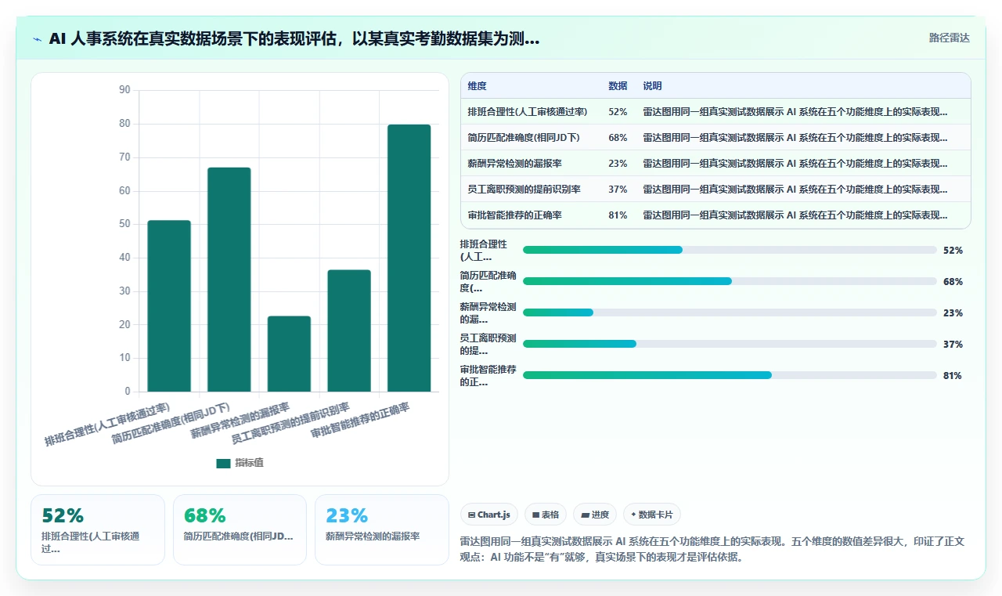This screenshot has height=596, width=1002.
Task: Click the 简历匹配准确度 68% progress bar
Action: click(730, 281)
